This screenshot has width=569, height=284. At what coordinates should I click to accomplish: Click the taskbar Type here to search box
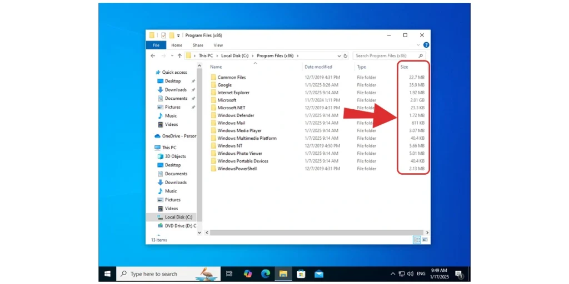point(168,274)
